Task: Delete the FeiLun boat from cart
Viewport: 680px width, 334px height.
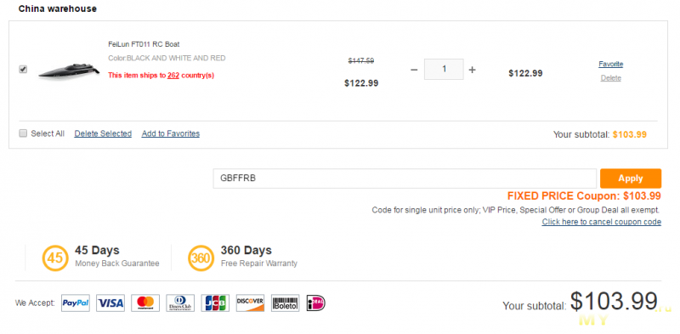Action: [x=610, y=78]
